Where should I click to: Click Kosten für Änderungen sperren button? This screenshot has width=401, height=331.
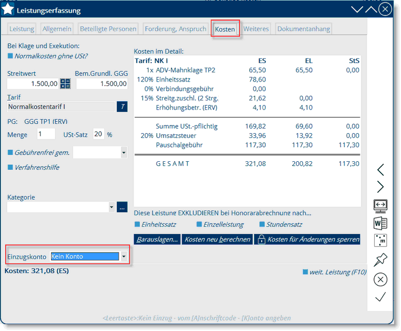(x=307, y=239)
